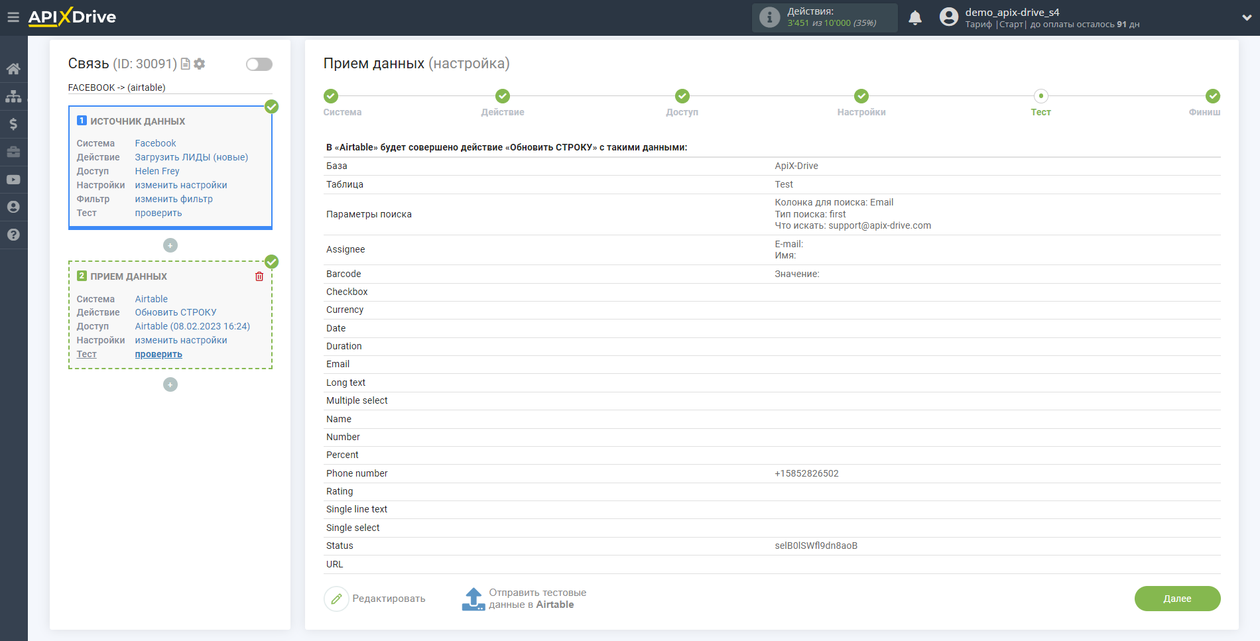Go to the Финиш step
Screen dimensions: 1260x641
tap(1213, 96)
